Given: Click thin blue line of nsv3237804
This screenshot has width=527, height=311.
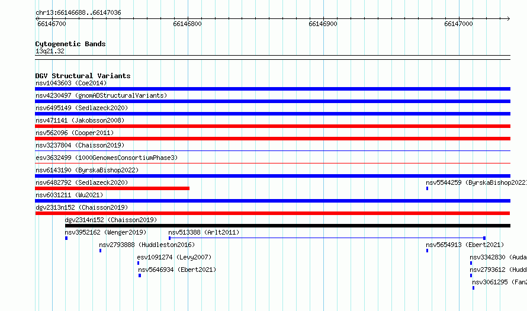Looking at the screenshot, I should 272,150.
